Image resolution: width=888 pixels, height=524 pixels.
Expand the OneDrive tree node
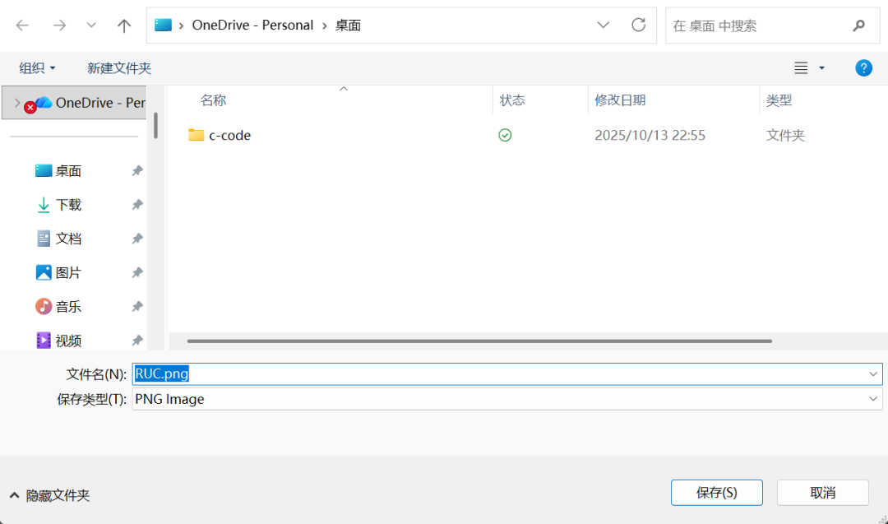pyautogui.click(x=17, y=103)
